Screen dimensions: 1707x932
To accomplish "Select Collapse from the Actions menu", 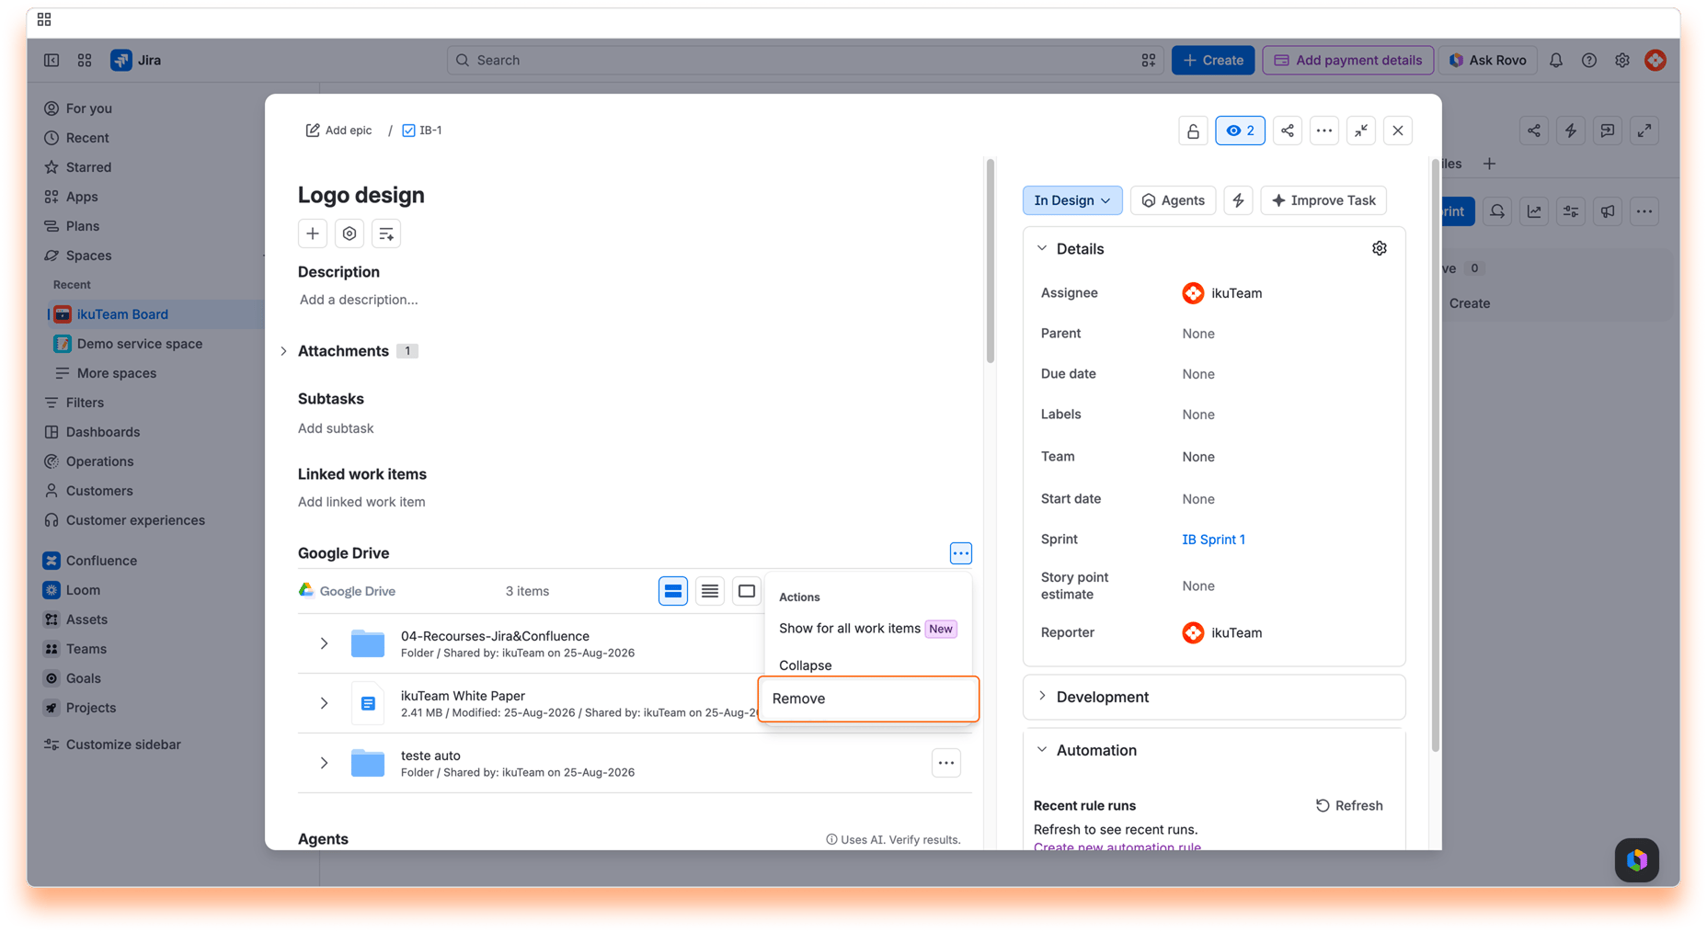I will [868, 665].
